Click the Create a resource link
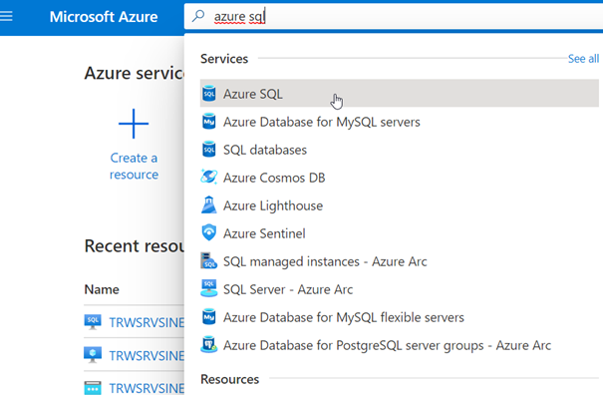 click(134, 166)
